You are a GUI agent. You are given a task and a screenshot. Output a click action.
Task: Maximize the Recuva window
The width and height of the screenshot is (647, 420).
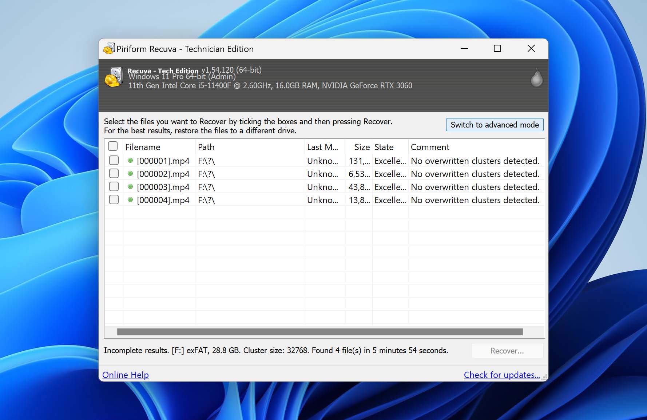(497, 48)
